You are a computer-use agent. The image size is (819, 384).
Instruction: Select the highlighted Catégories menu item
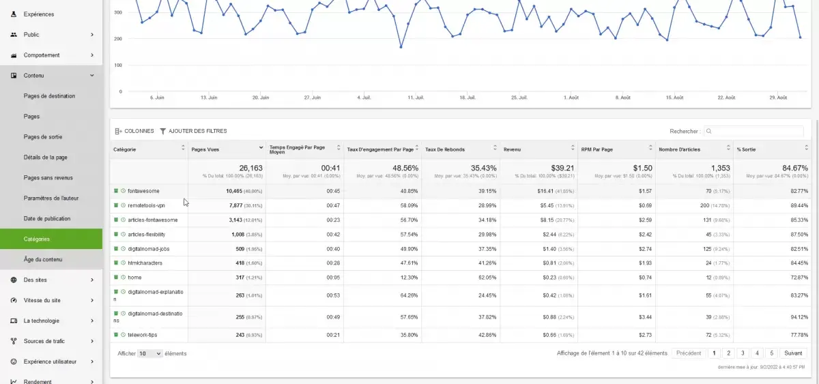pyautogui.click(x=51, y=239)
